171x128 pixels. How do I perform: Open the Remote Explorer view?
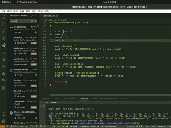pos(4,52)
